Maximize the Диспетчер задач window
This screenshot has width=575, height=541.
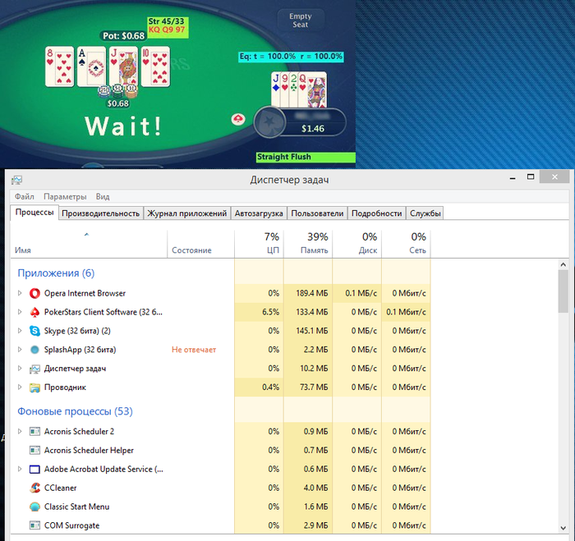(531, 177)
